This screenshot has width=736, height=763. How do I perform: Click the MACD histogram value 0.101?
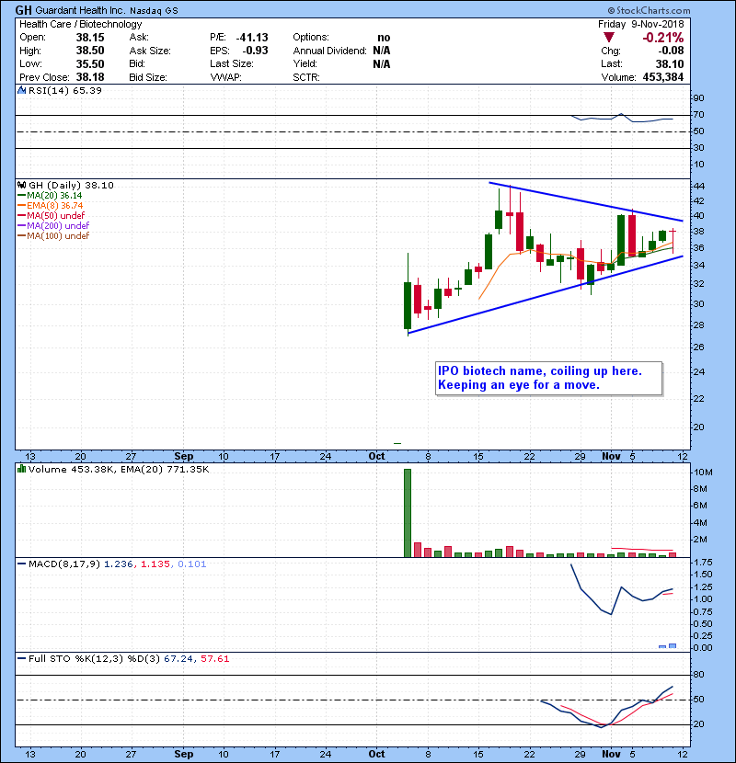click(x=192, y=564)
